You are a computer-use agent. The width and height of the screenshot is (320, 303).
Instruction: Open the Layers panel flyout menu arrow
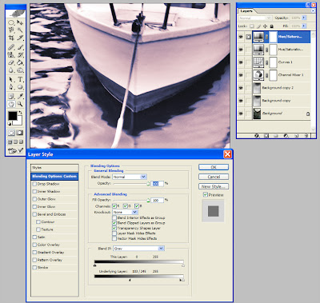click(313, 11)
